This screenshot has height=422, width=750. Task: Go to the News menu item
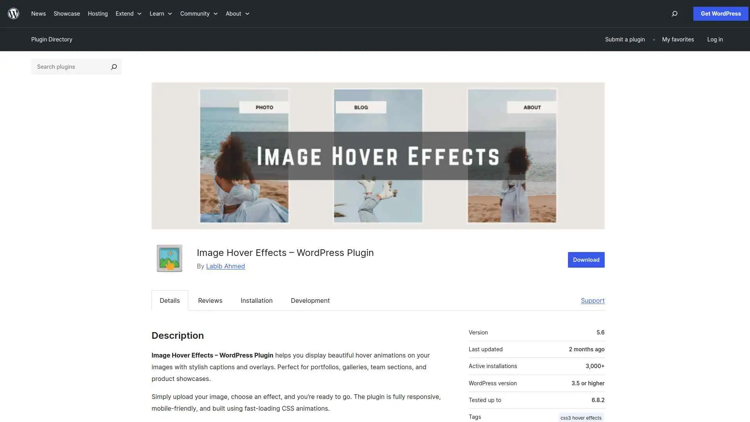[38, 13]
